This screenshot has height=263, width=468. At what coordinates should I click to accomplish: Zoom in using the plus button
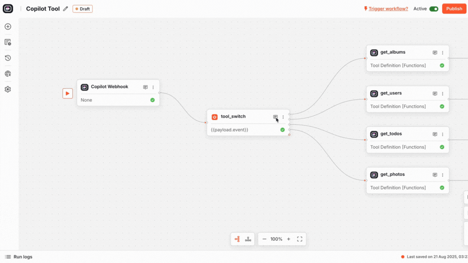pos(288,239)
